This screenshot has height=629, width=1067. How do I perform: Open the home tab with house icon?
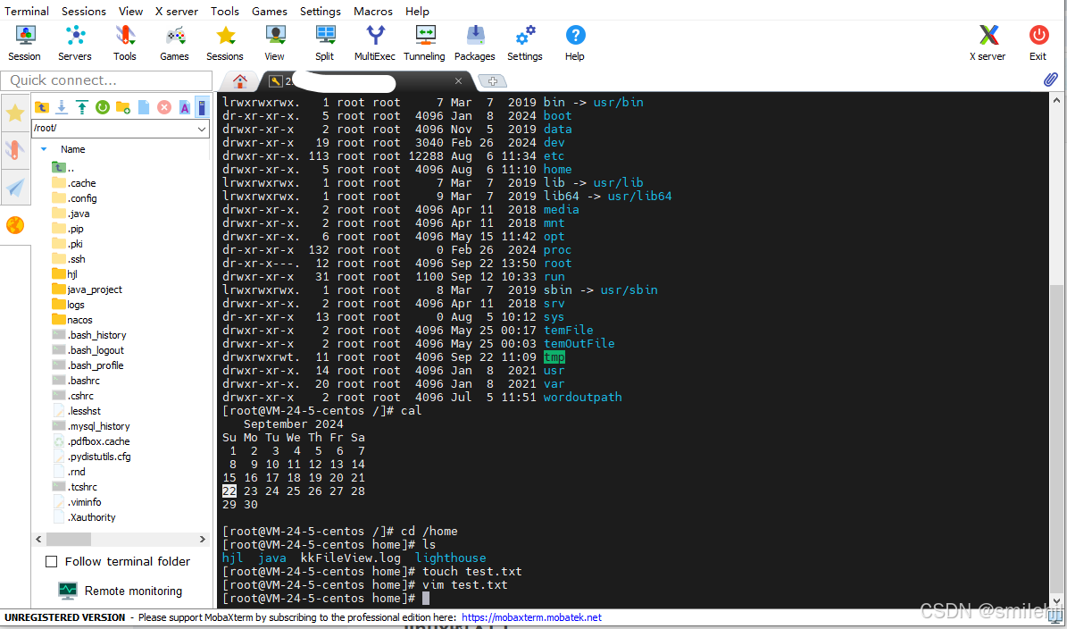[x=239, y=81]
